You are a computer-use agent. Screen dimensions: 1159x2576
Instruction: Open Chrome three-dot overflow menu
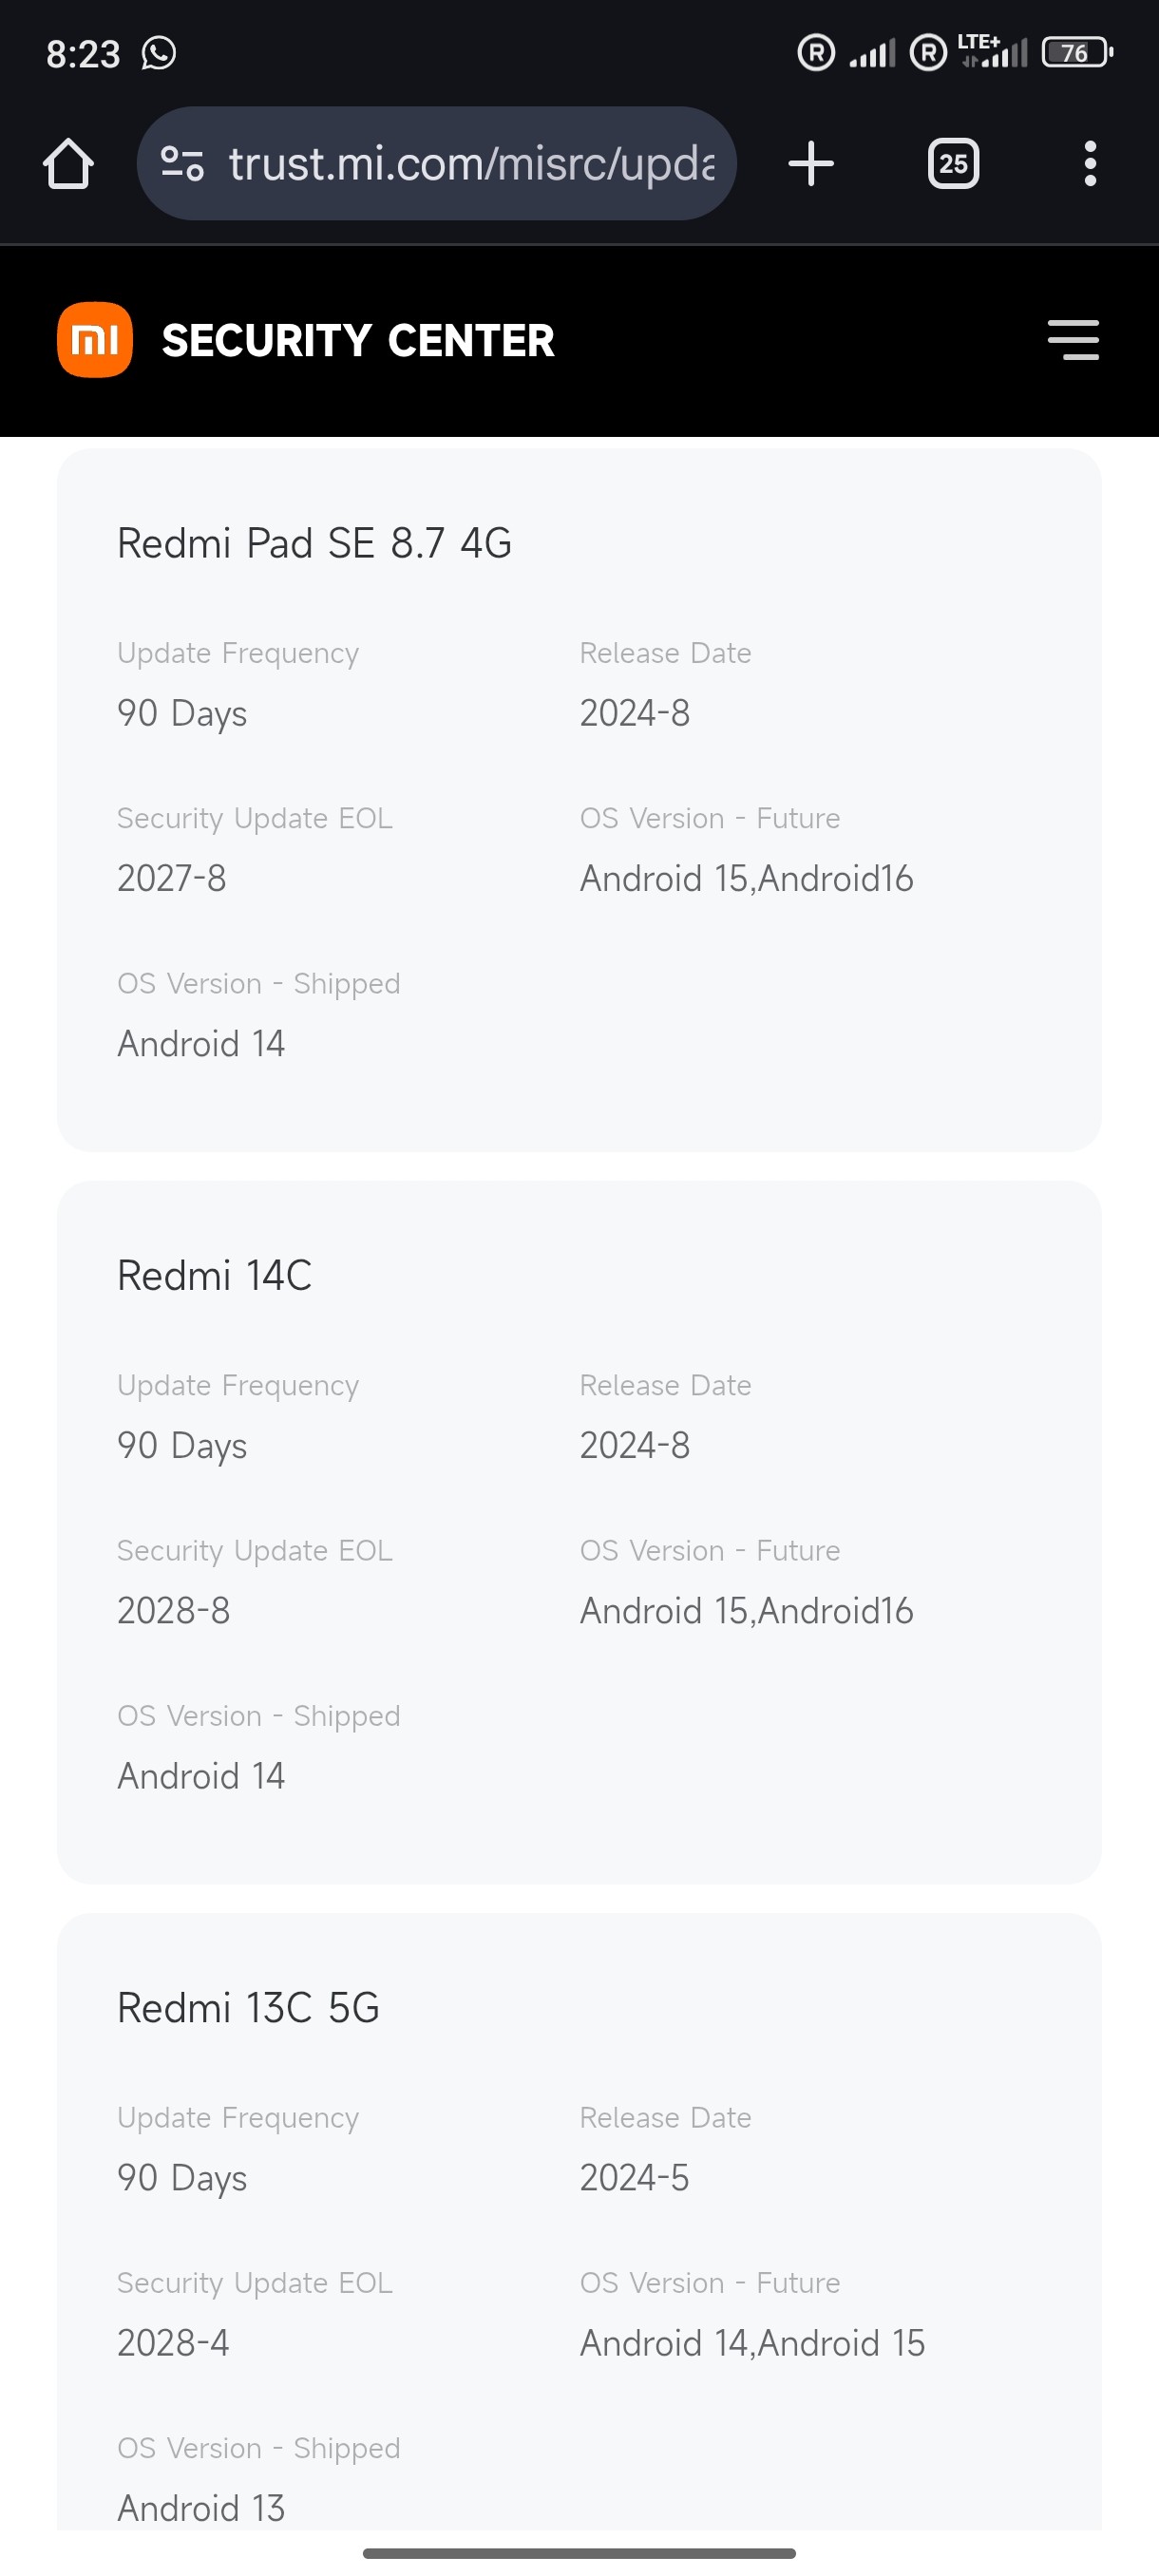[x=1089, y=163]
